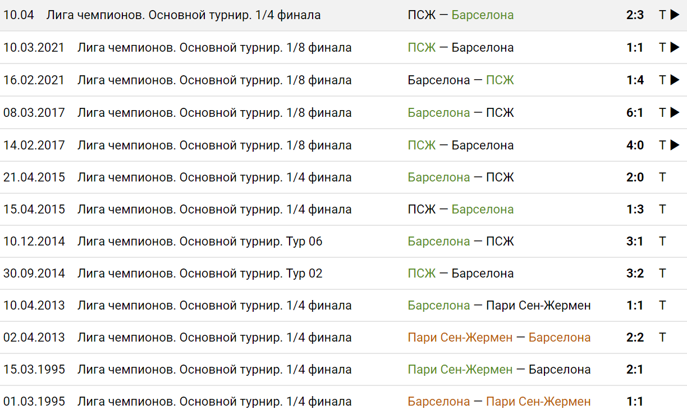Play video of 14.02.2017 4:0 match
The width and height of the screenshot is (687, 409).
(x=675, y=146)
